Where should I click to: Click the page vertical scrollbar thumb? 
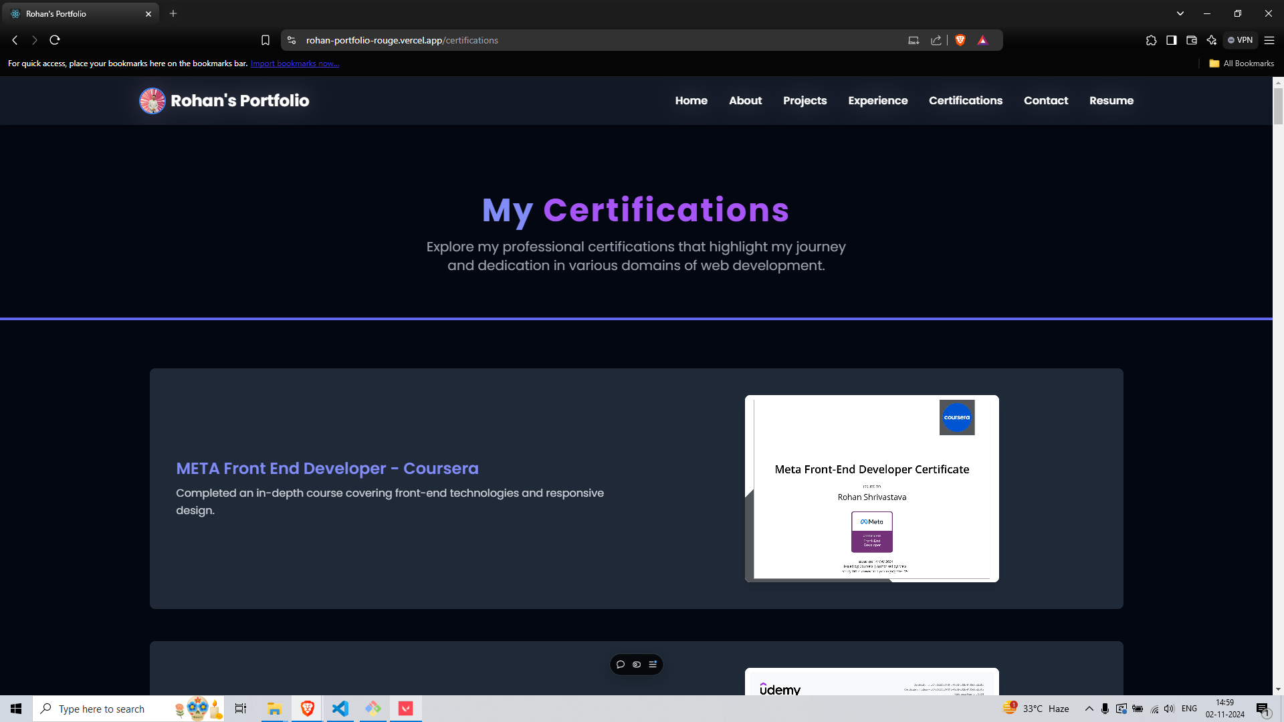coord(1278,106)
